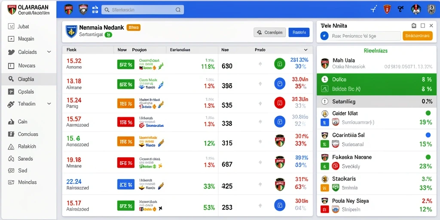Click the Ccendpim button
Viewport: 440px width, 220px height.
(x=270, y=32)
